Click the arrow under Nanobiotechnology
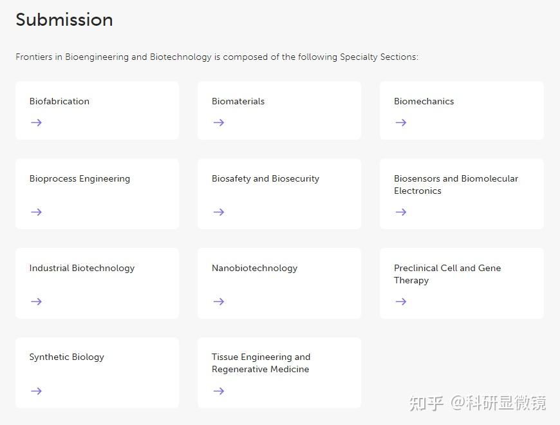The height and width of the screenshot is (425, 560). coord(219,301)
